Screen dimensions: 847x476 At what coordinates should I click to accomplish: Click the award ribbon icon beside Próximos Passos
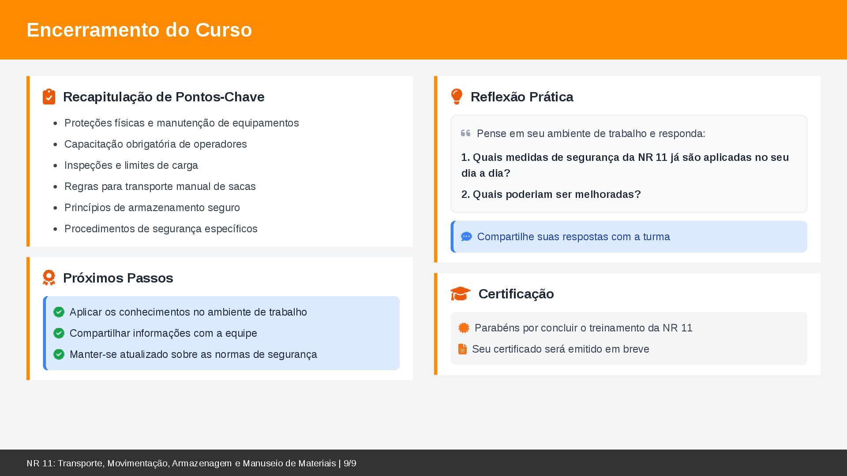pyautogui.click(x=49, y=278)
